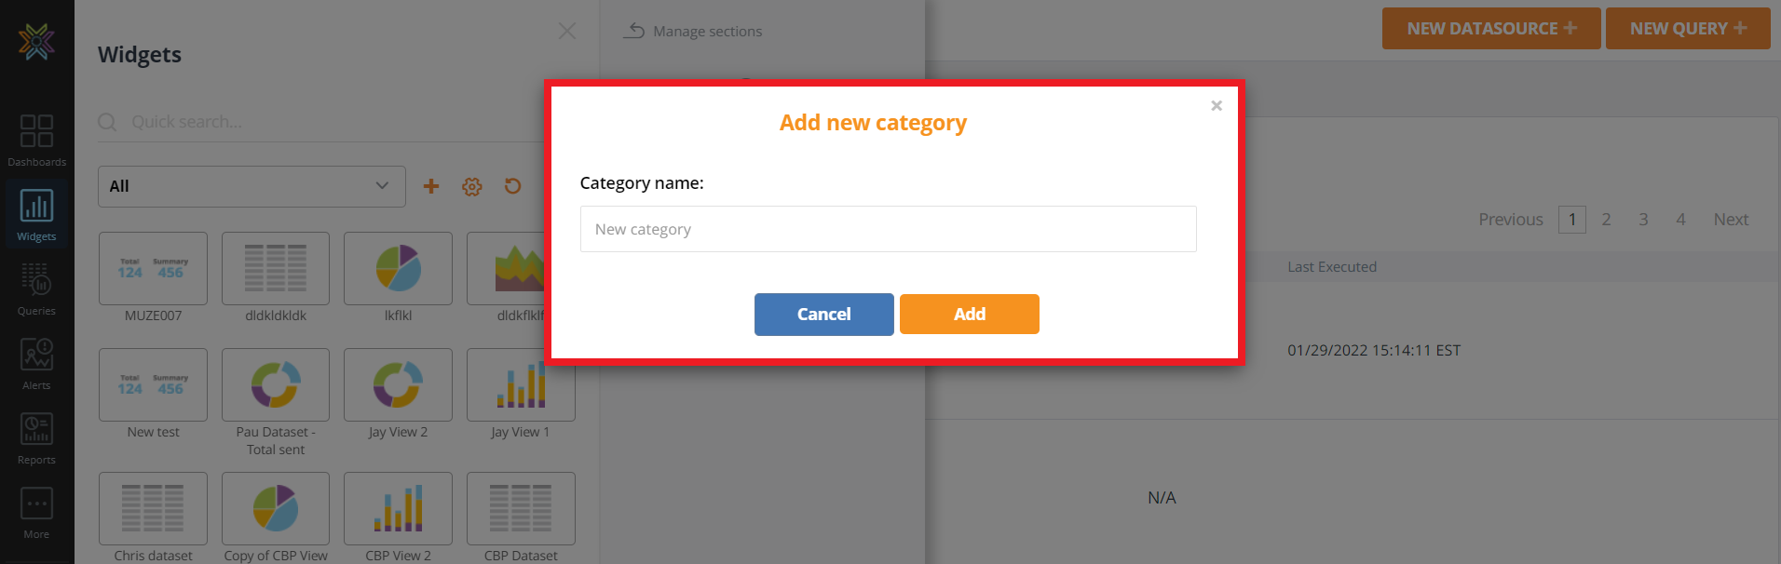Click Next in the pagination
Viewport: 1781px width, 564px height.
(x=1730, y=220)
